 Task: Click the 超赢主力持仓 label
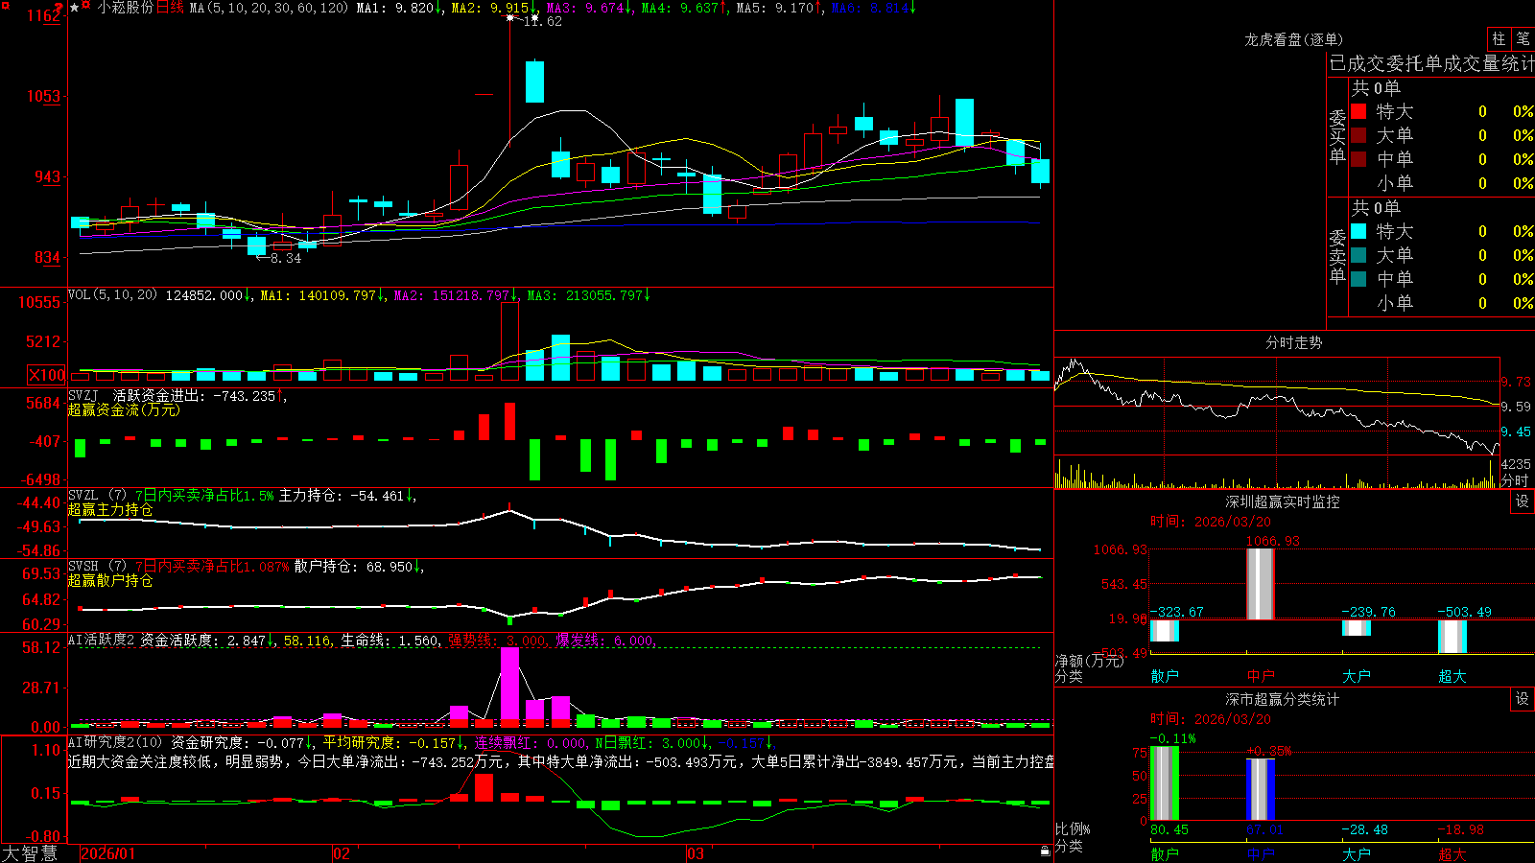pos(110,509)
